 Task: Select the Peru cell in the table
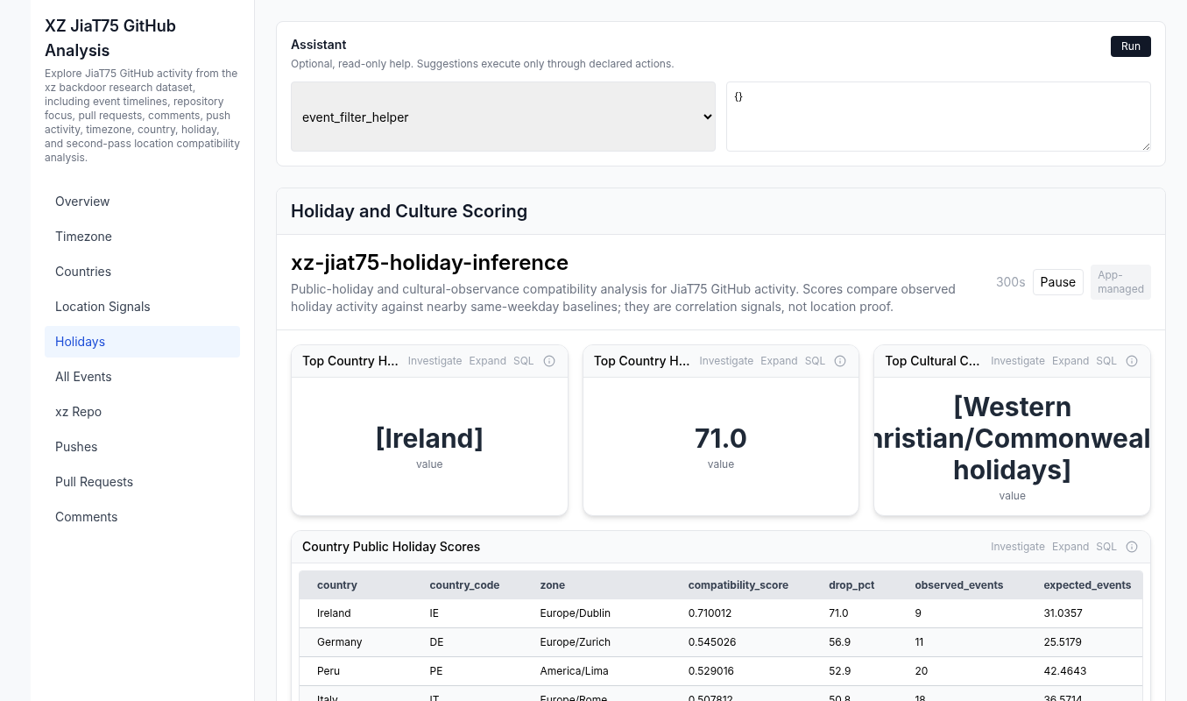coord(329,671)
